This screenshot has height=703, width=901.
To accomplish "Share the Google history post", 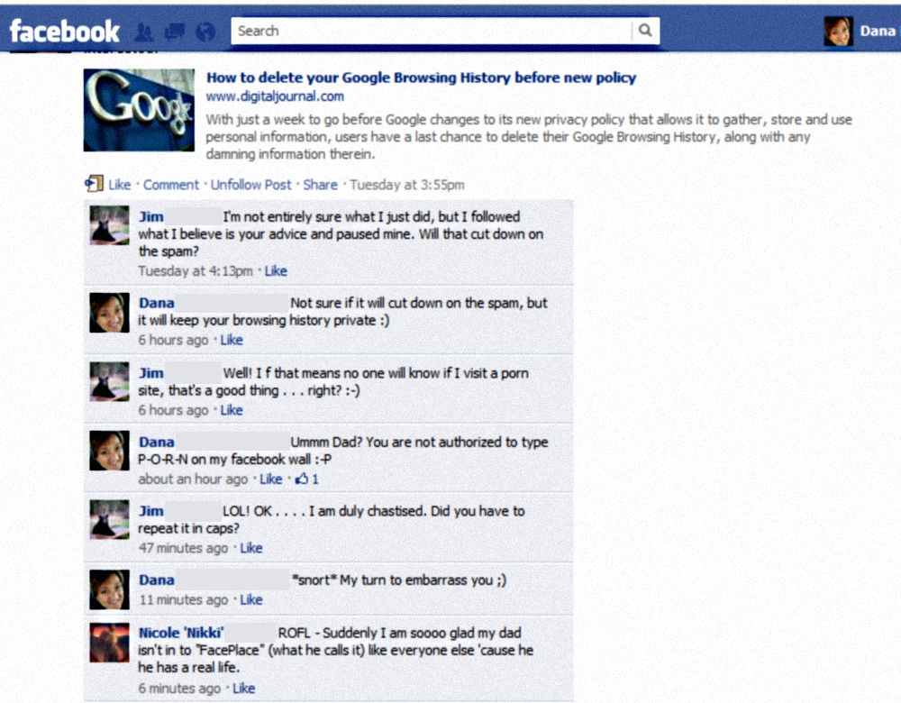I will (320, 185).
